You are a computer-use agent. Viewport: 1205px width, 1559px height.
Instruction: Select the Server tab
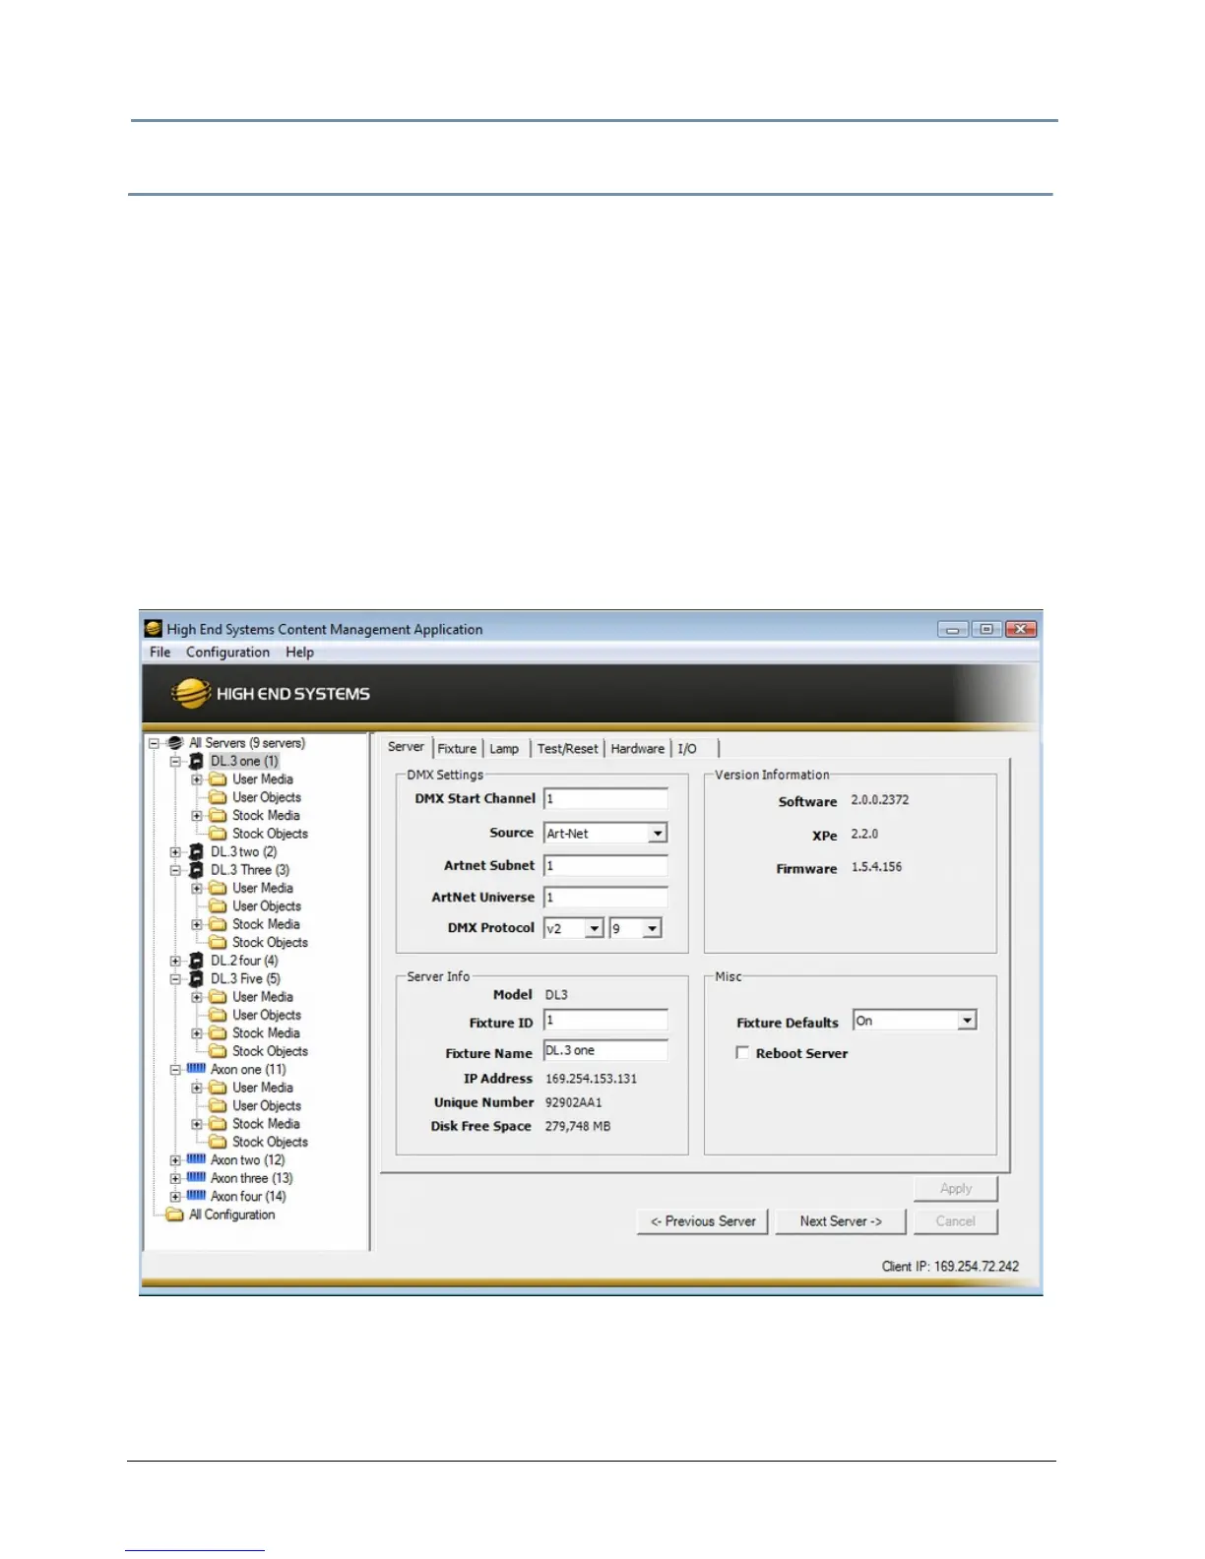point(406,747)
